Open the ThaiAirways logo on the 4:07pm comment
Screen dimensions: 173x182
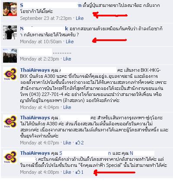click(10, 121)
